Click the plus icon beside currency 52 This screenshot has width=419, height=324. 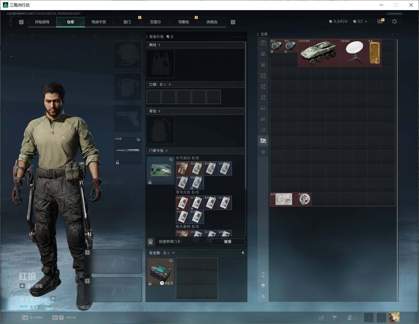(x=366, y=22)
